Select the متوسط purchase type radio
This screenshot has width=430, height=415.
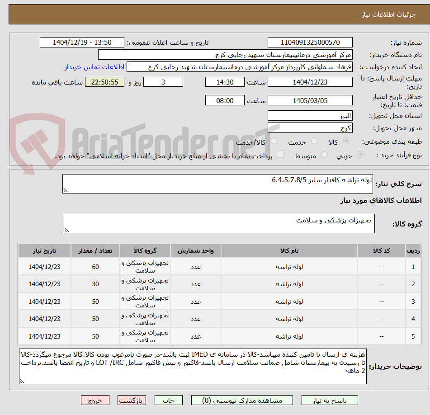click(324, 155)
